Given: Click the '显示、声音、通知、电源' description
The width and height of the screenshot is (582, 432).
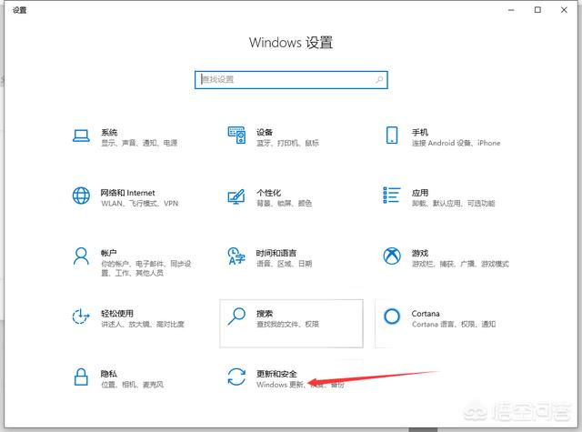Looking at the screenshot, I should pyautogui.click(x=139, y=143).
